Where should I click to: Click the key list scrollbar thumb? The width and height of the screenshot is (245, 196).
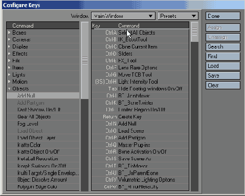194,32
